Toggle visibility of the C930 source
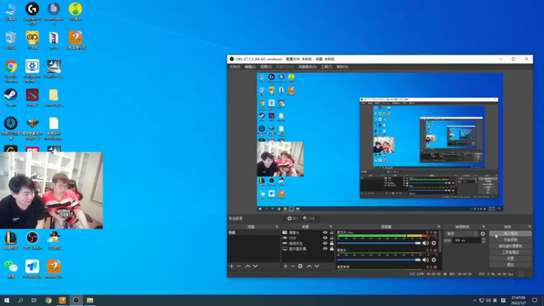Viewport: 544px width, 306px height. 325,238
